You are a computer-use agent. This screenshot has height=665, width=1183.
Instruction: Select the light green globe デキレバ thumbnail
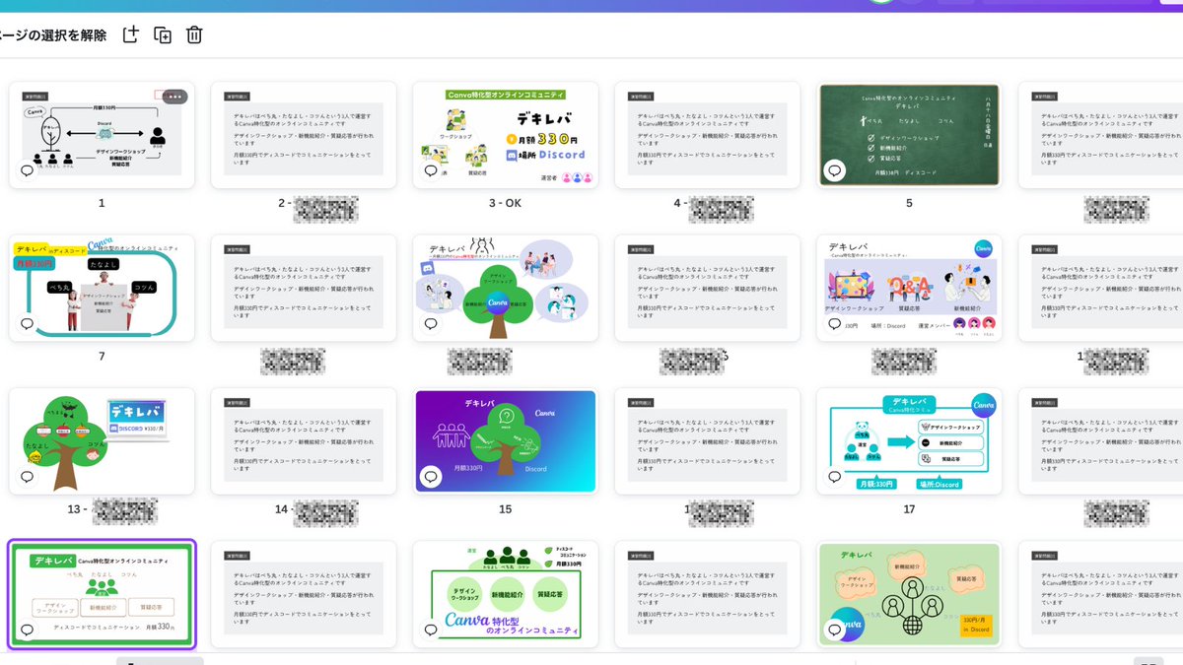click(909, 594)
